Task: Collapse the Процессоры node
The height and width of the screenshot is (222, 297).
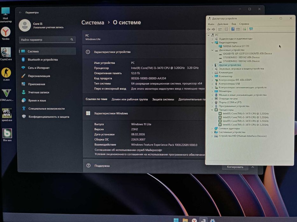Action: [212, 110]
